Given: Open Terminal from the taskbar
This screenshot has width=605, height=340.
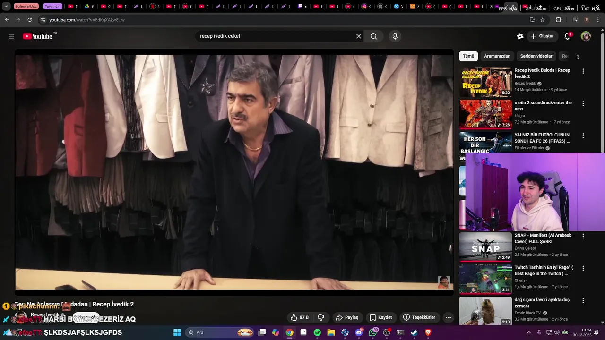Looking at the screenshot, I should pos(400,332).
